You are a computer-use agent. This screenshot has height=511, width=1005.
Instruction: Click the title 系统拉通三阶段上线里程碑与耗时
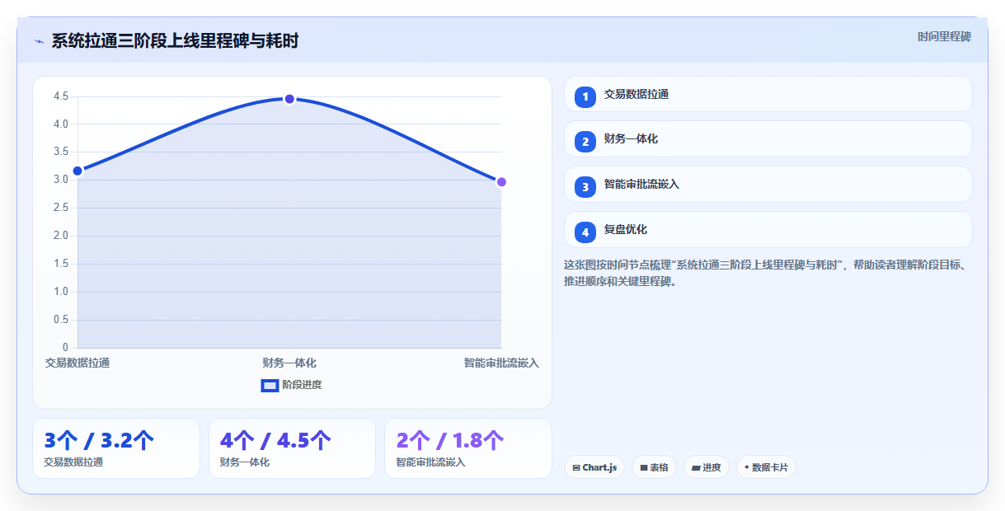point(175,40)
